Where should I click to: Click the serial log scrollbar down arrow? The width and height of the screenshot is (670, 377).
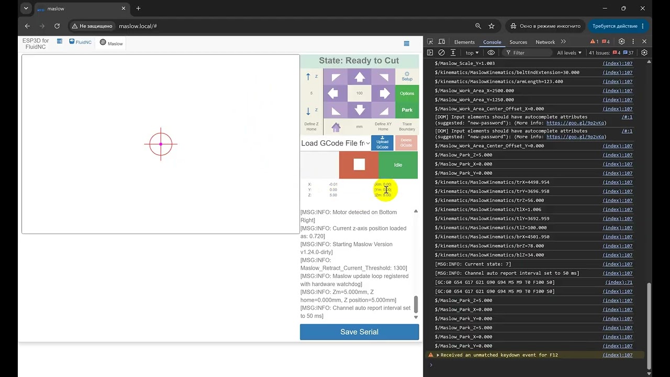(x=416, y=317)
